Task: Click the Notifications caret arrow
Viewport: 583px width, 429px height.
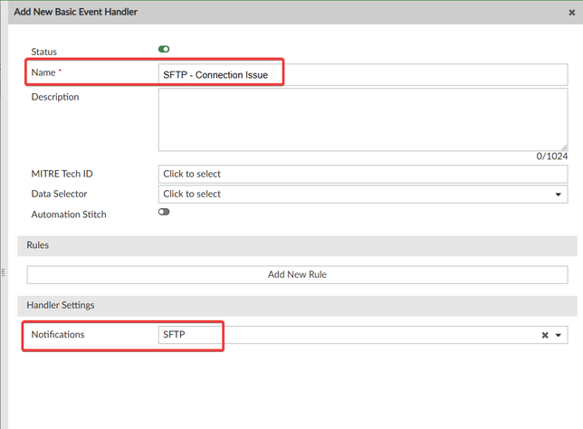Action: tap(558, 335)
